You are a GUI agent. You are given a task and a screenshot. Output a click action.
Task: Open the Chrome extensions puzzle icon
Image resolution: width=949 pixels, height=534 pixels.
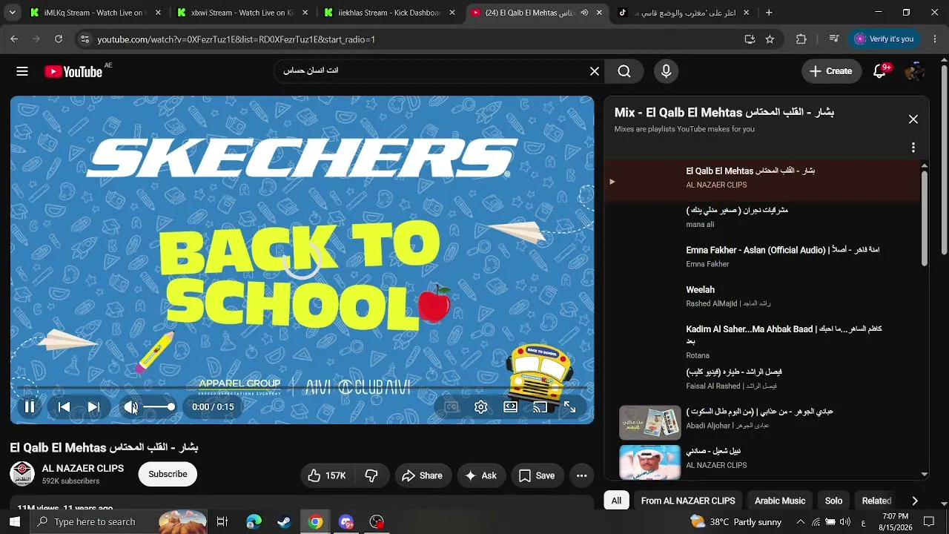pyautogui.click(x=801, y=39)
